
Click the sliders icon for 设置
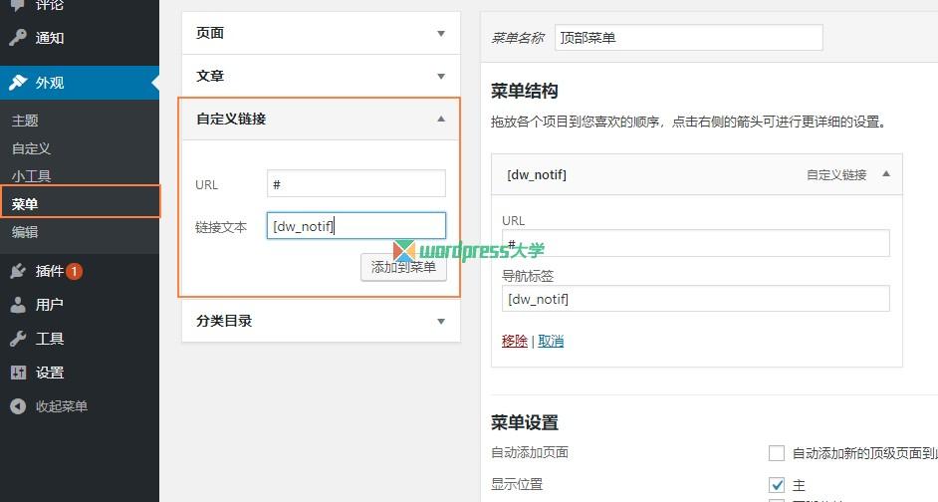(18, 373)
